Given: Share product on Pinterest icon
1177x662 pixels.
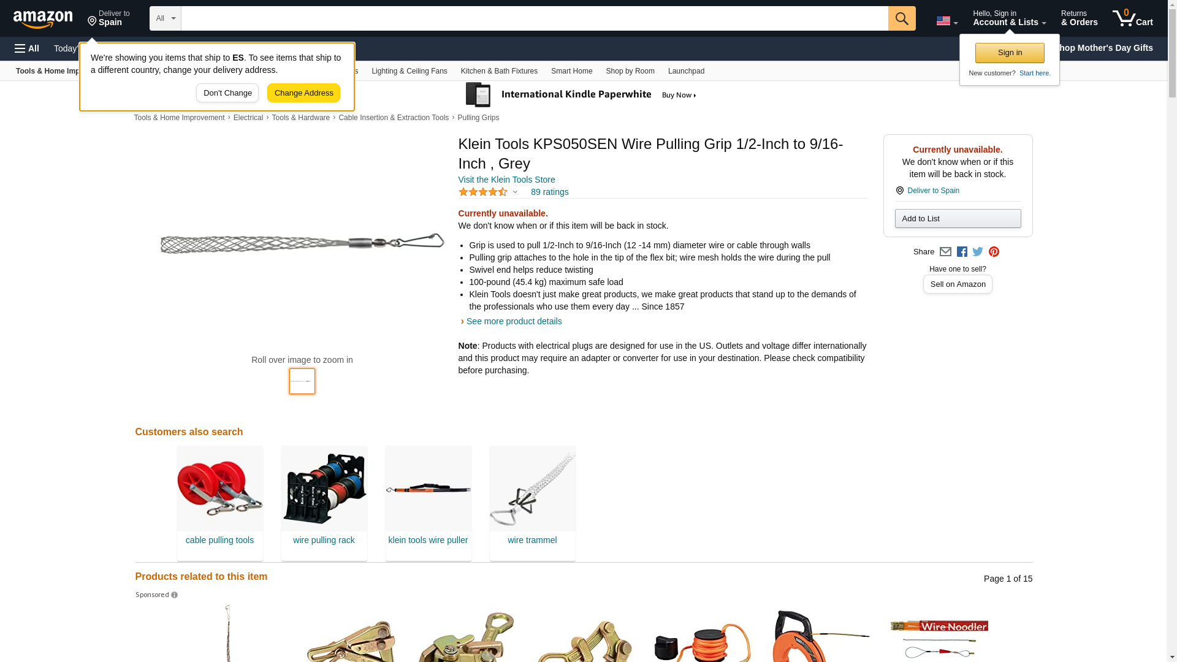Looking at the screenshot, I should pyautogui.click(x=994, y=252).
